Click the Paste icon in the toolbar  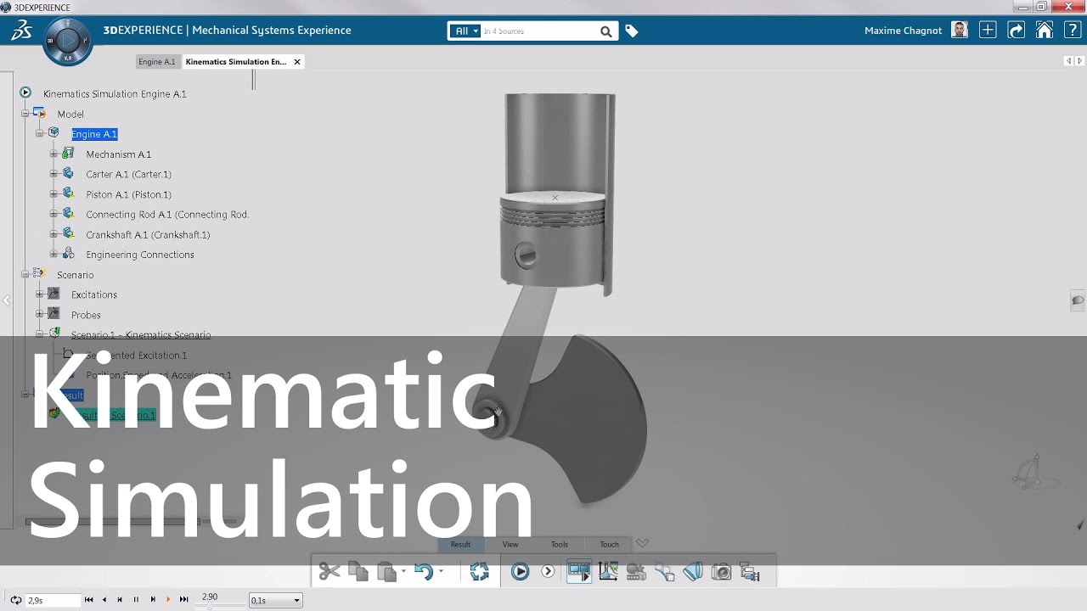[386, 572]
